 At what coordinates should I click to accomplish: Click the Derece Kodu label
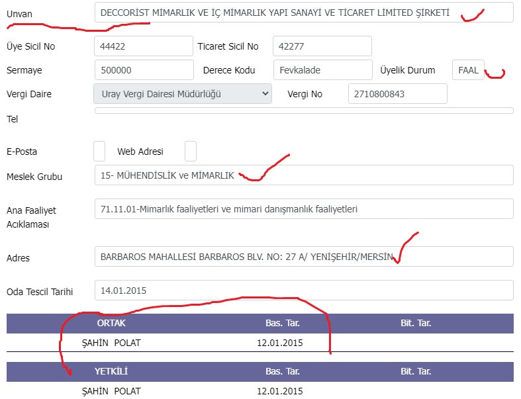(229, 70)
